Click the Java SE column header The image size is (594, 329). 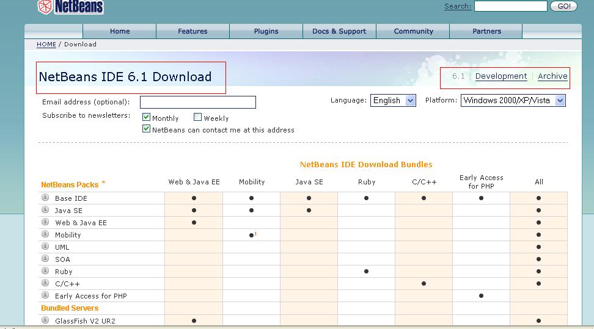[309, 182]
